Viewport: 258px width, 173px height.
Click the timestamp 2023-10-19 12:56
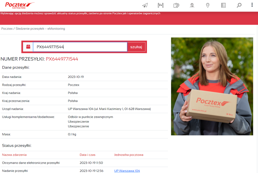point(91,171)
